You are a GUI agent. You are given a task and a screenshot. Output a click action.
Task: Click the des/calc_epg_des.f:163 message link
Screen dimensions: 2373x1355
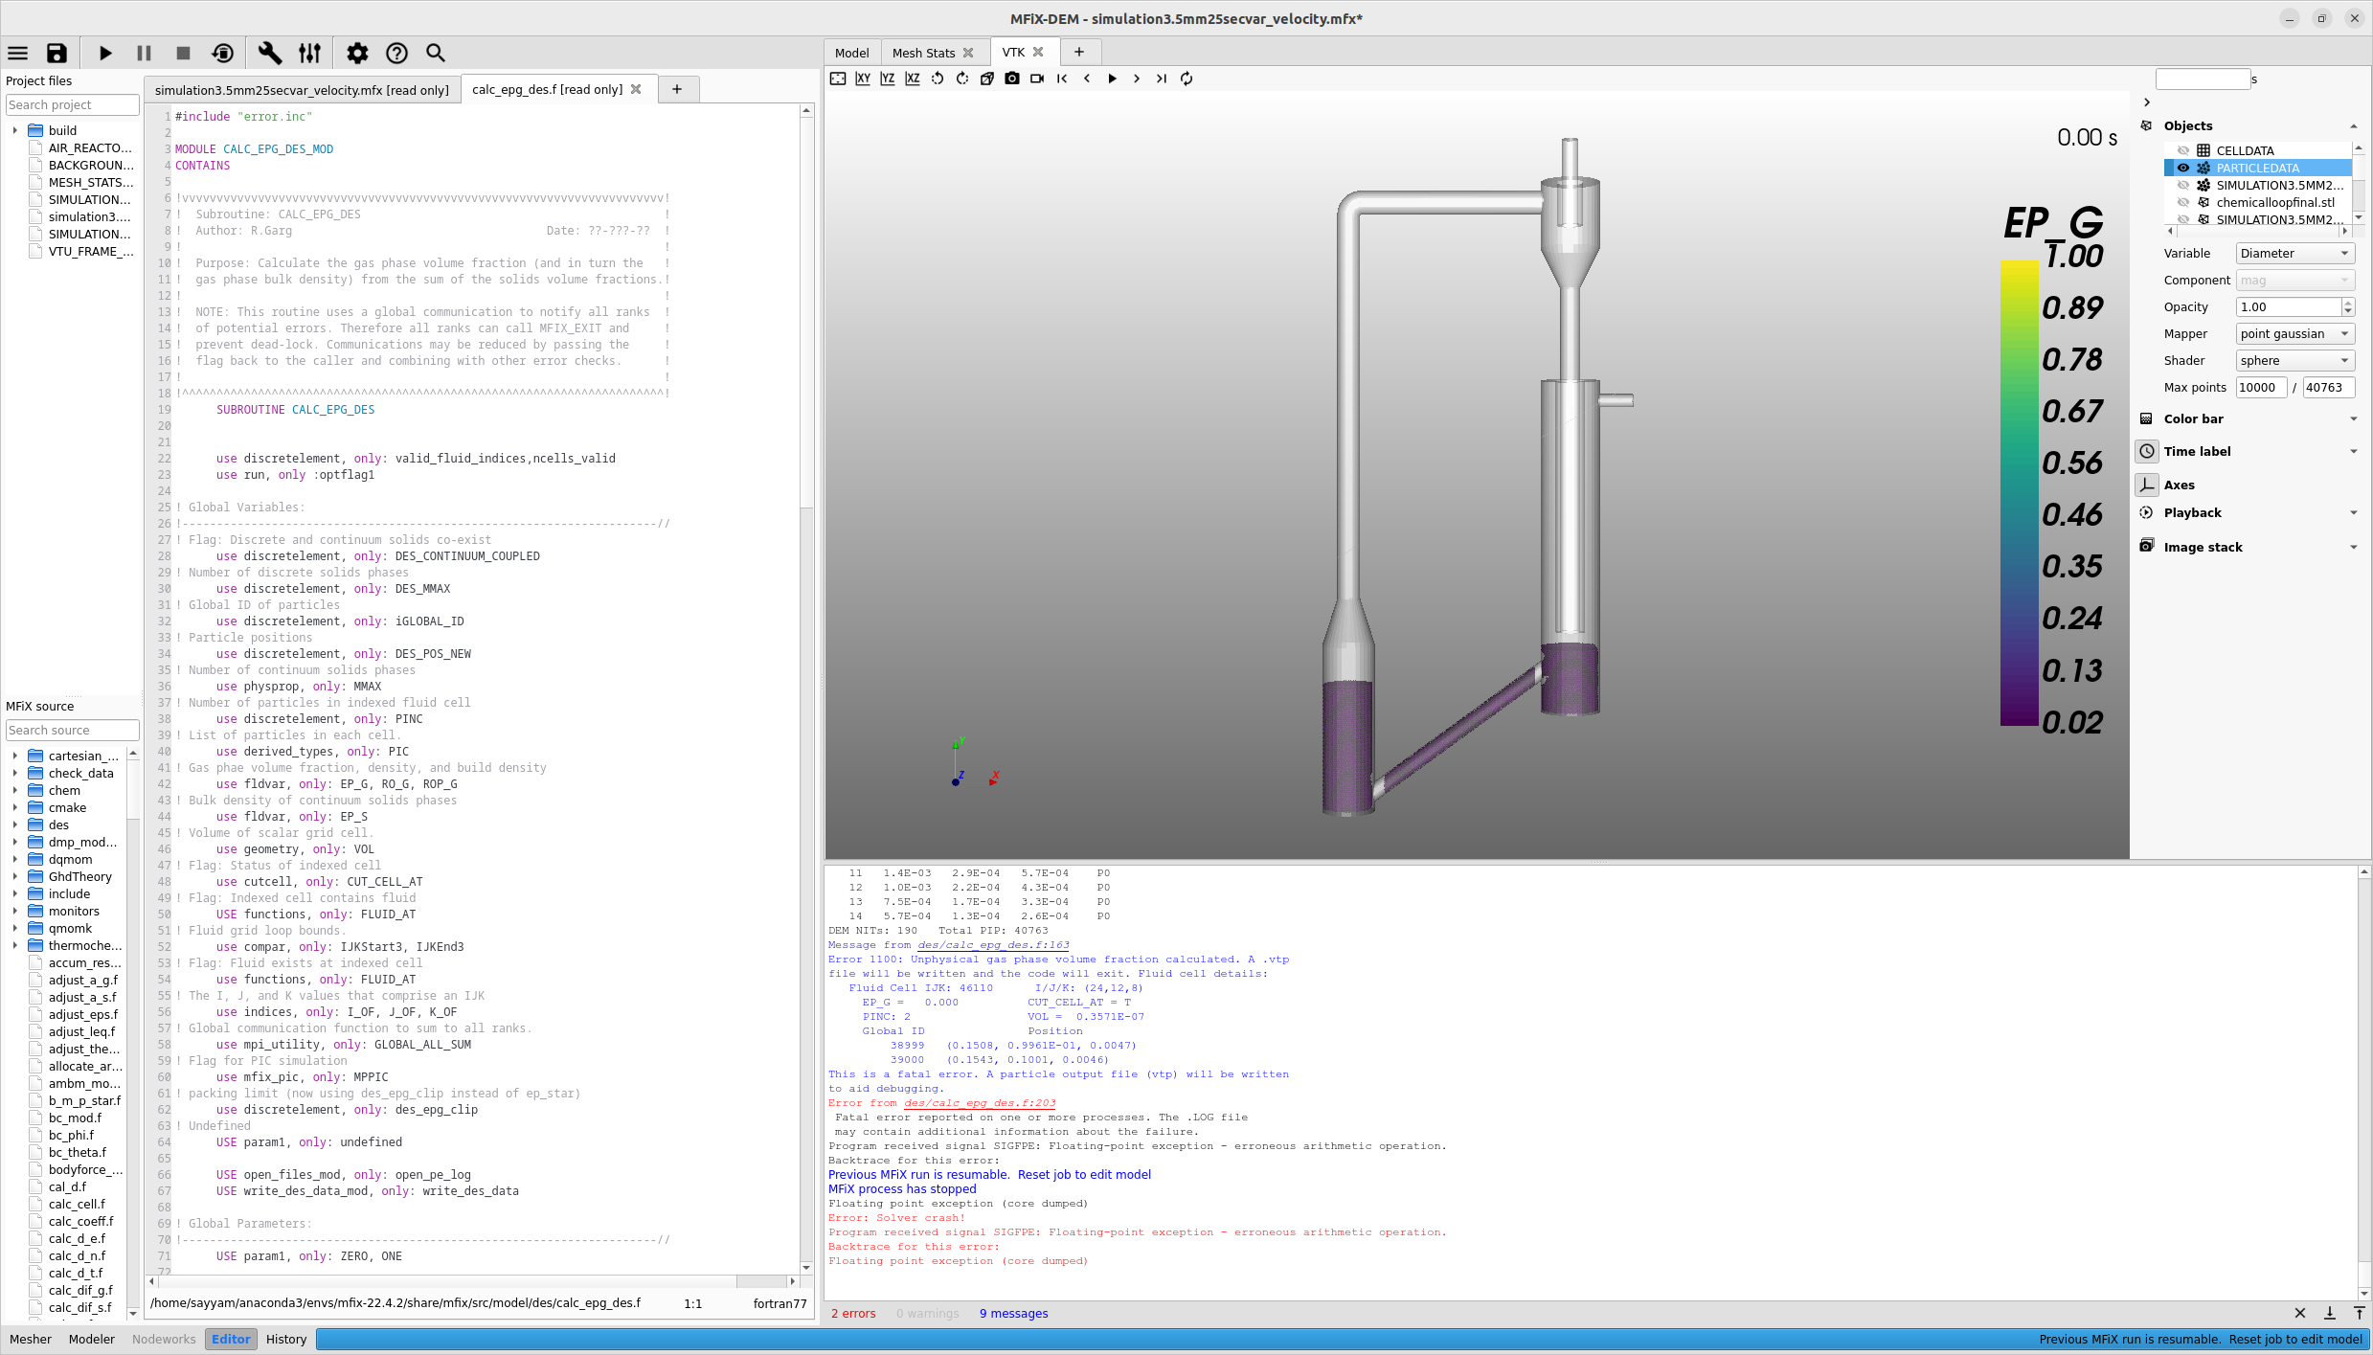993,945
